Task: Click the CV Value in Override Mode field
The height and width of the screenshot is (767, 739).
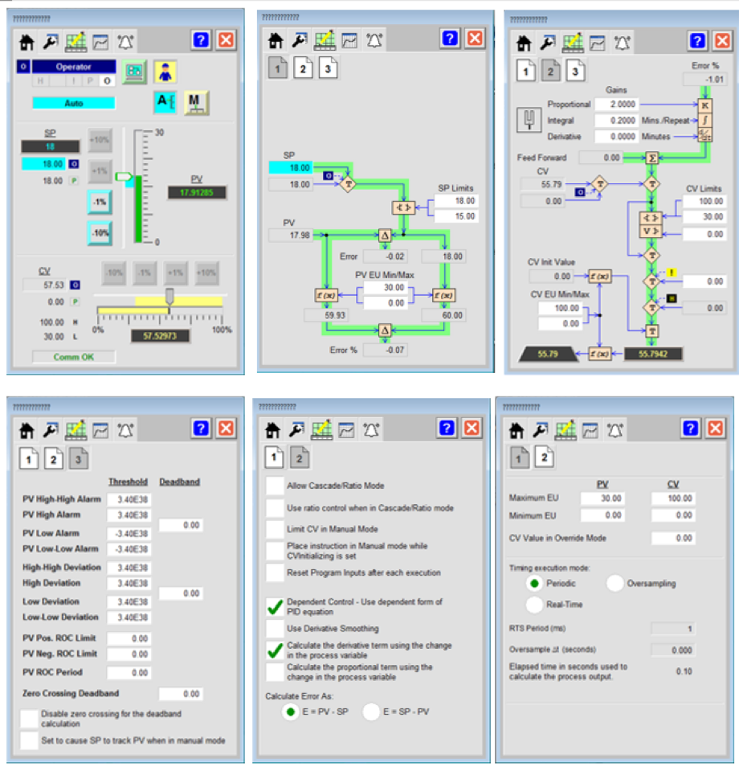Action: (672, 538)
